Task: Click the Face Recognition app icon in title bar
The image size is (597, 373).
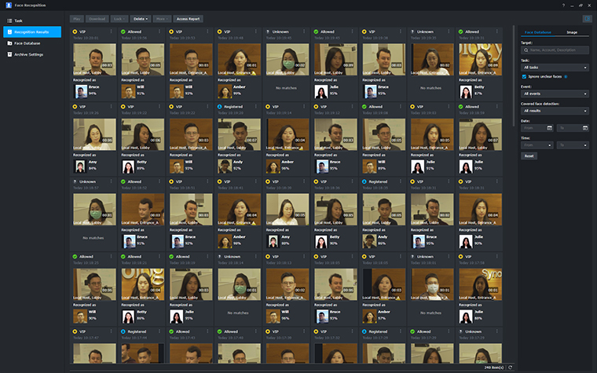Action: coord(9,5)
